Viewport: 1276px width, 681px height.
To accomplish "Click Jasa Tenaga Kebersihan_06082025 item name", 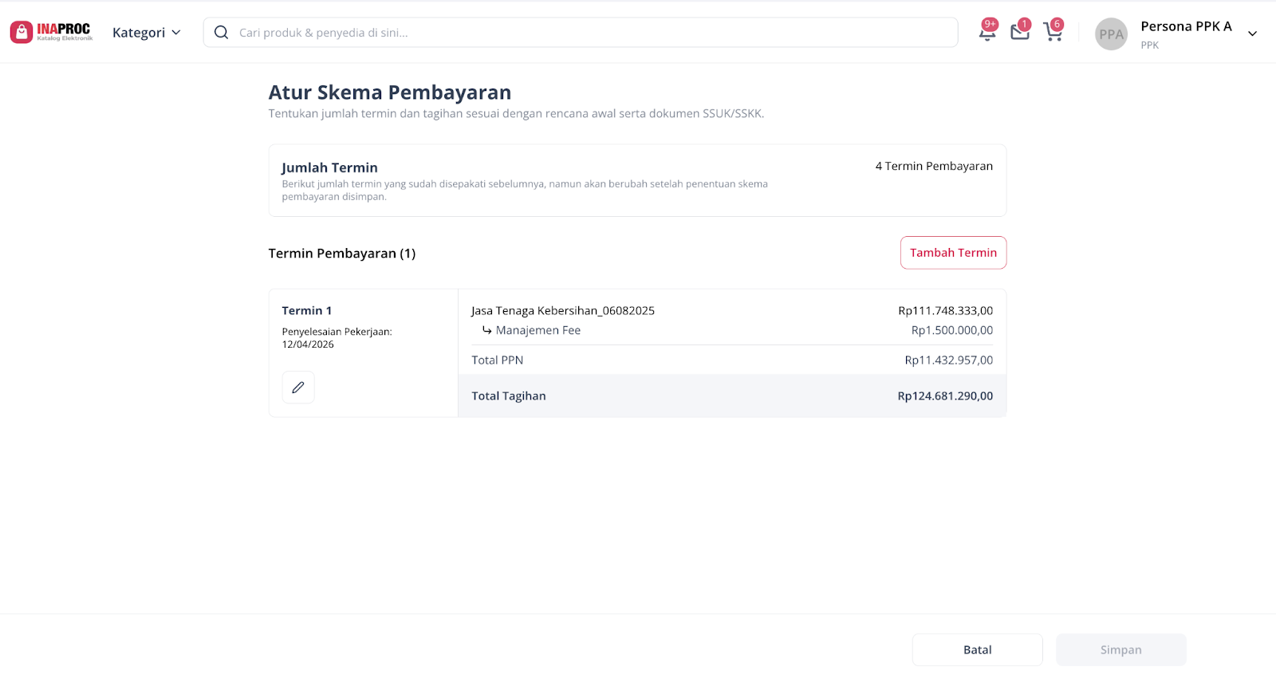I will (563, 311).
